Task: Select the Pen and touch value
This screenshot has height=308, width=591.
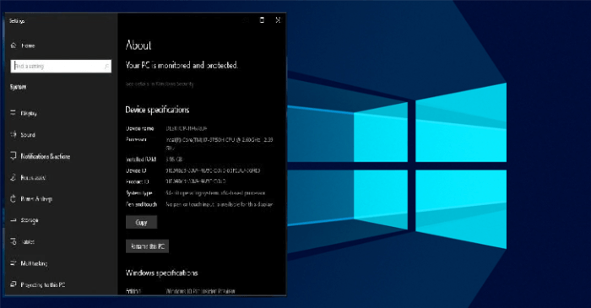Action: pos(220,204)
